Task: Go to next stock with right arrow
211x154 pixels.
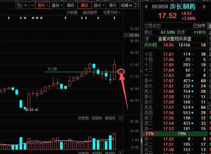Action: (x=204, y=7)
